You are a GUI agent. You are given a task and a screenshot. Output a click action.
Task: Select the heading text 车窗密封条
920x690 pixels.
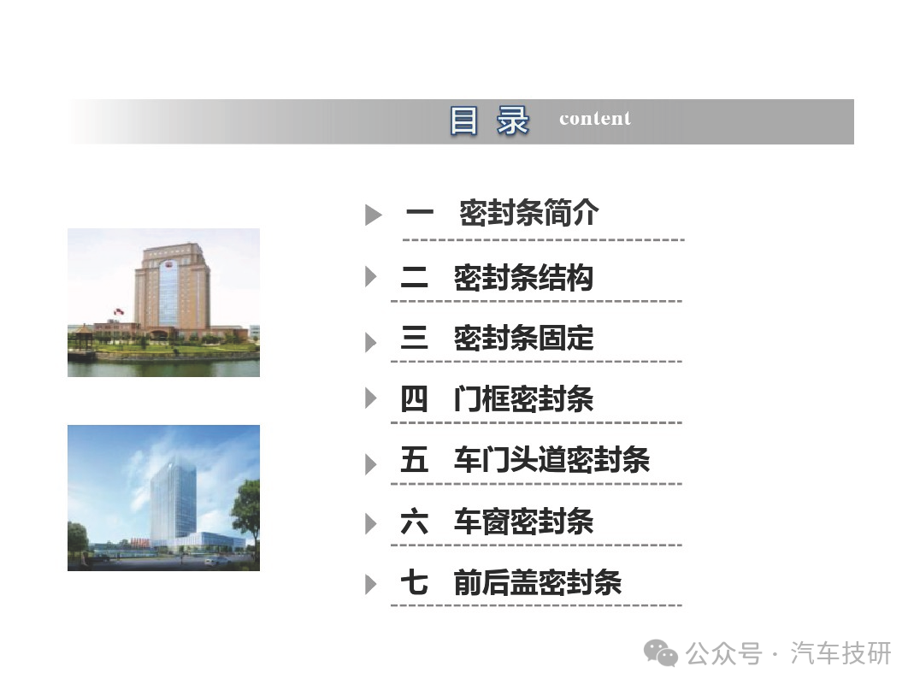(x=523, y=521)
